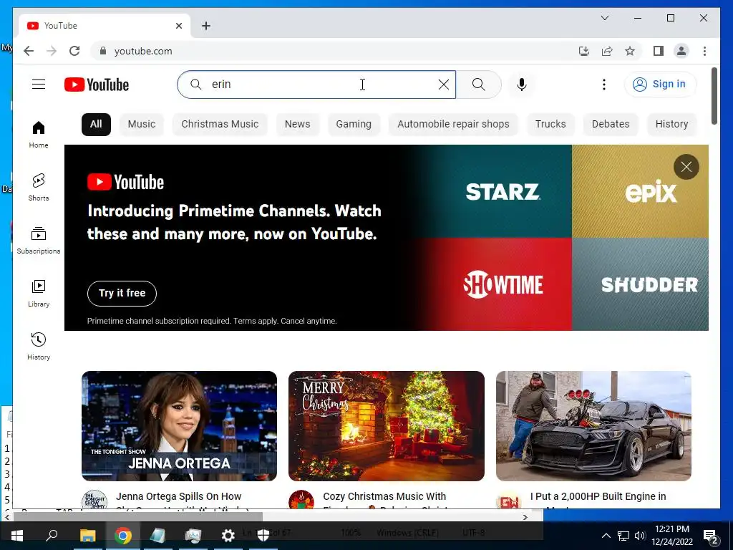The image size is (733, 550).
Task: Select the Automobile repair shops chip
Action: click(453, 124)
